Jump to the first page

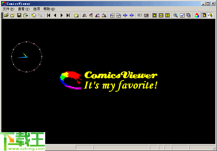pos(49,15)
